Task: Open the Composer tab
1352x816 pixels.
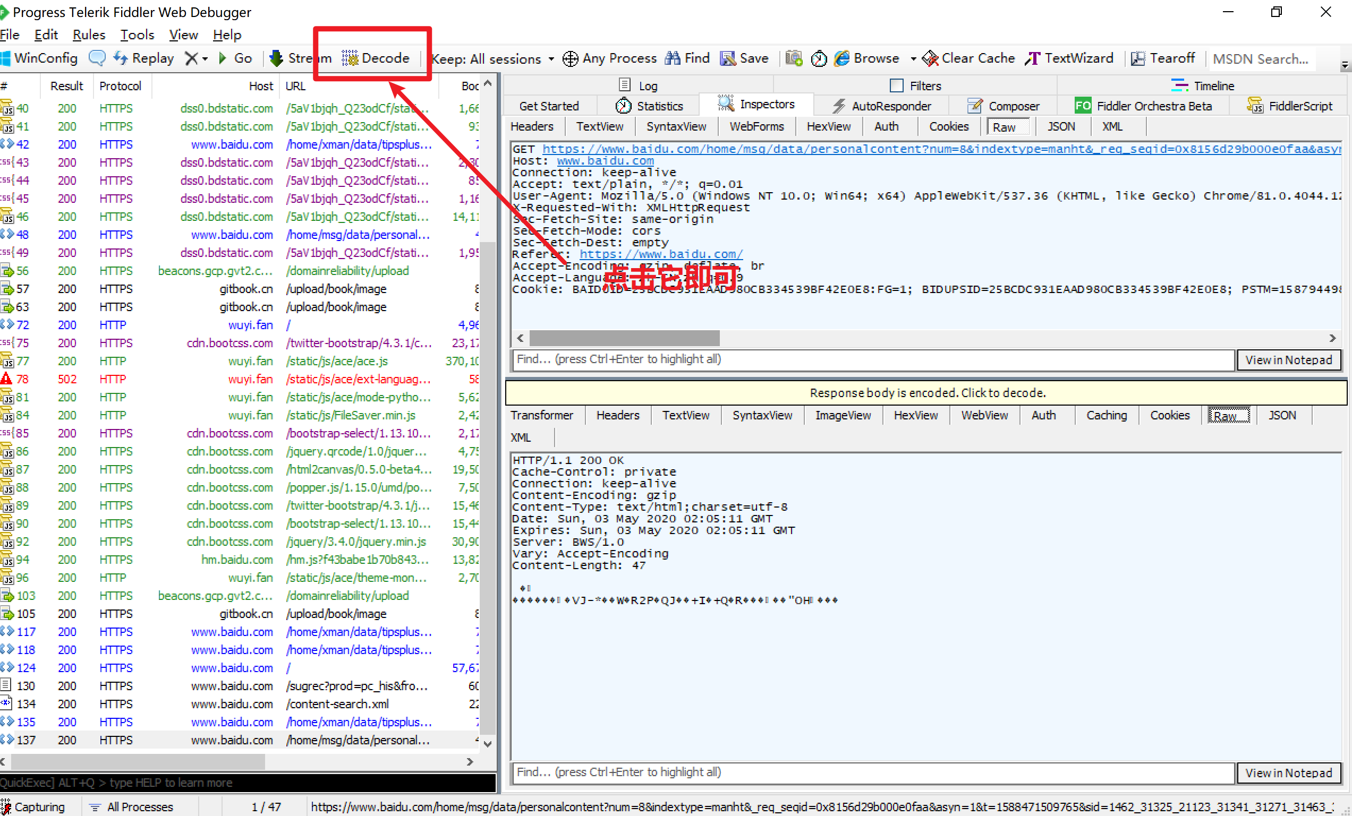Action: click(x=1004, y=106)
